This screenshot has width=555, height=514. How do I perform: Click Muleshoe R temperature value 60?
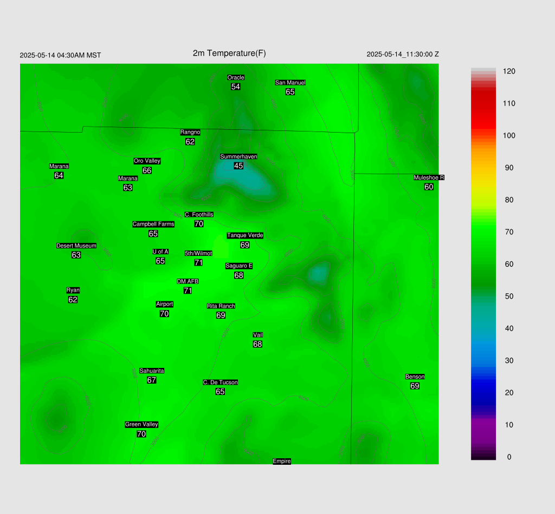coord(429,187)
